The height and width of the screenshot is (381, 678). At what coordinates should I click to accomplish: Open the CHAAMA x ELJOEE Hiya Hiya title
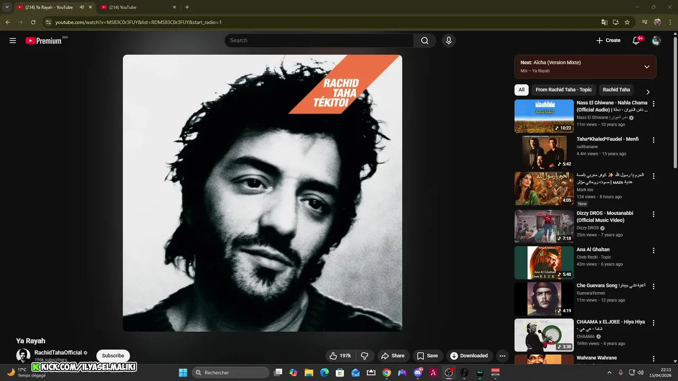click(611, 325)
